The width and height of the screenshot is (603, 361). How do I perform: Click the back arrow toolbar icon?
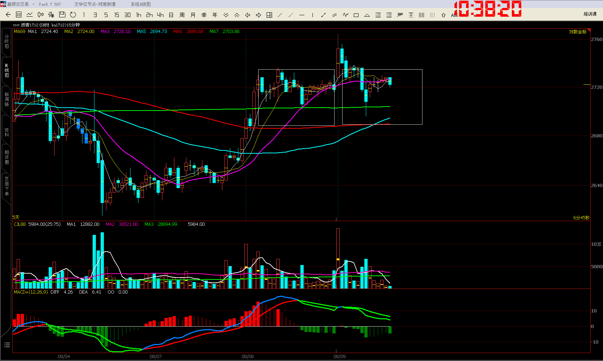(x=8, y=15)
